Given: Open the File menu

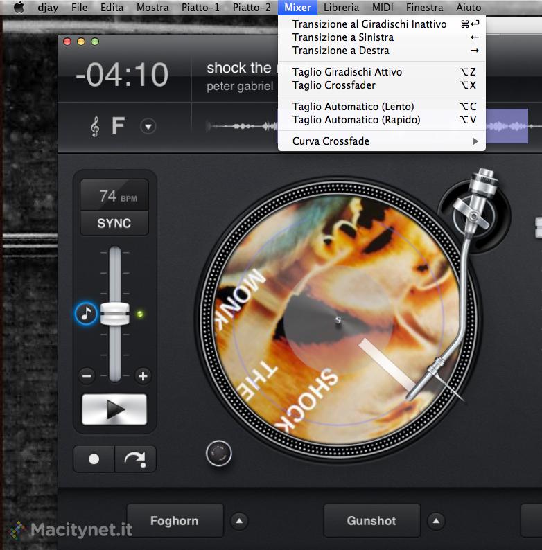Looking at the screenshot, I should [79, 8].
